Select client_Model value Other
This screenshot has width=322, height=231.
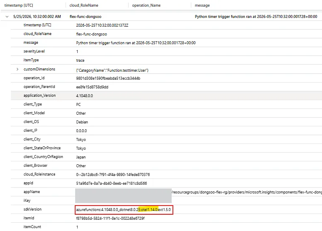81,113
